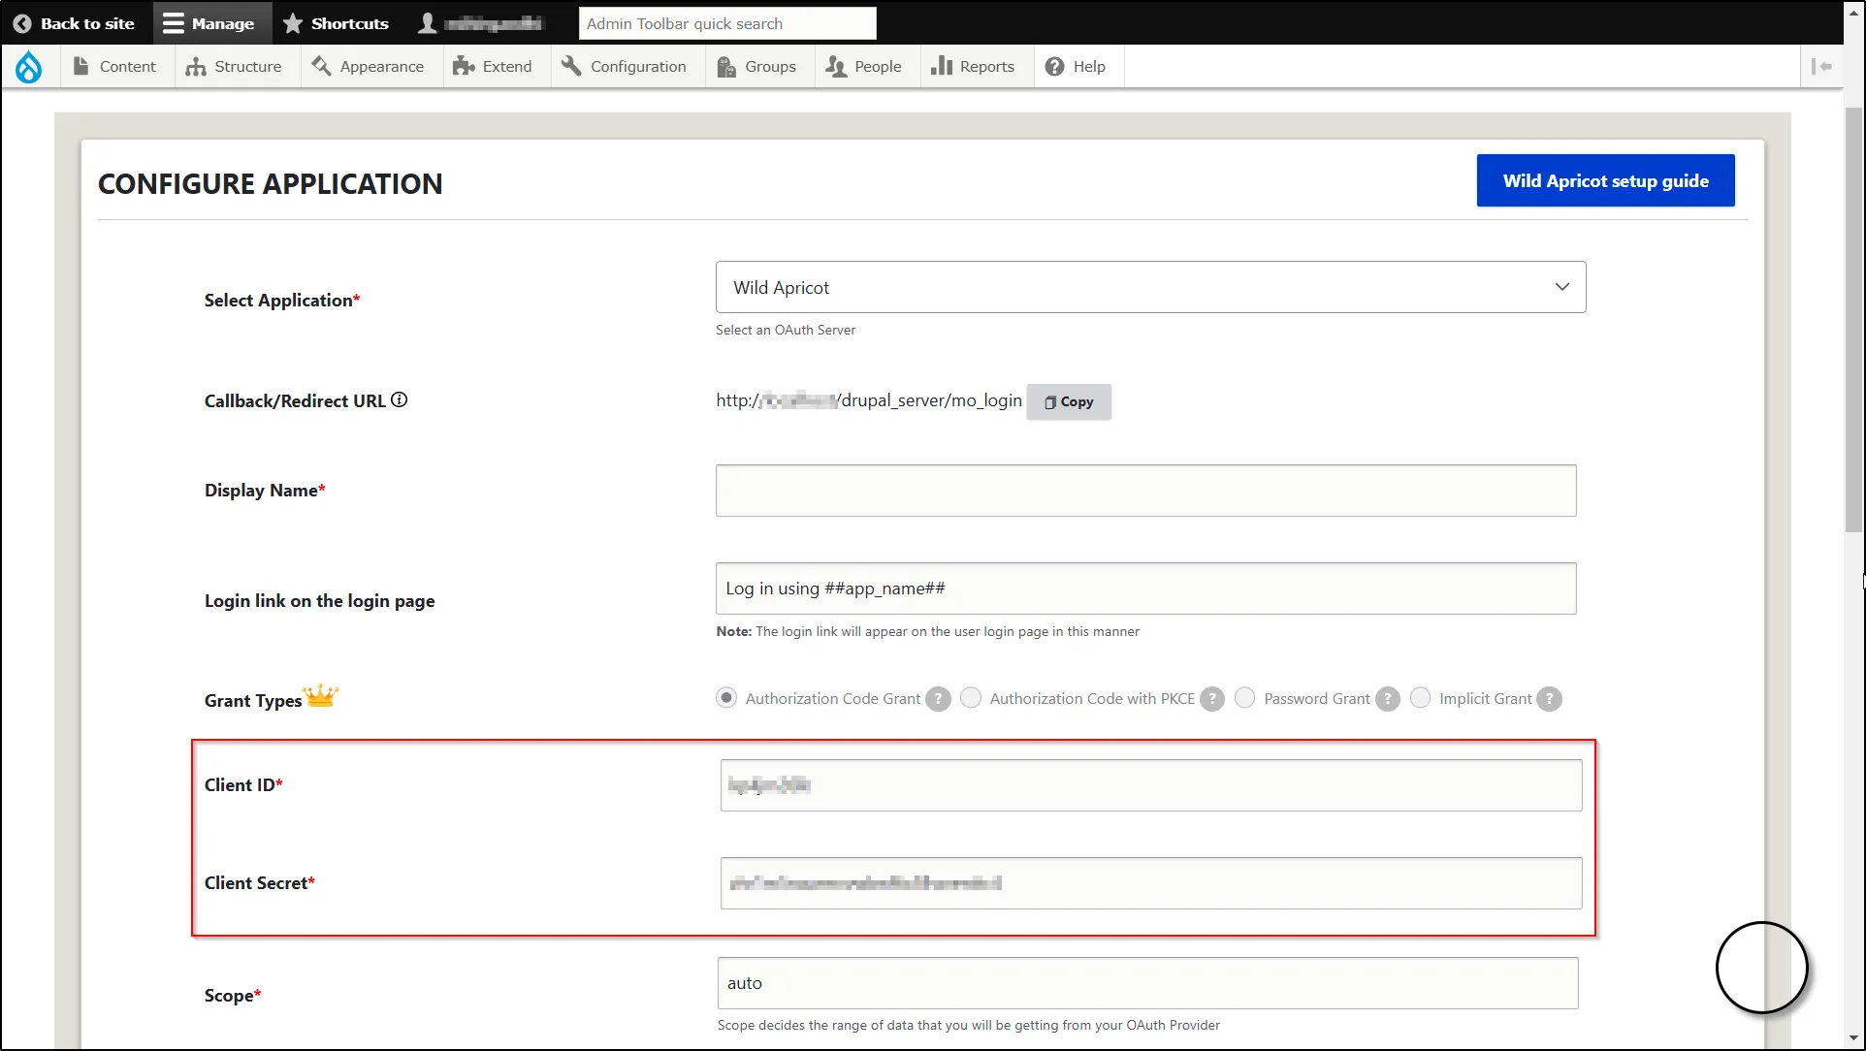Image resolution: width=1866 pixels, height=1051 pixels.
Task: Click the Client Secret input field
Action: click(1151, 883)
